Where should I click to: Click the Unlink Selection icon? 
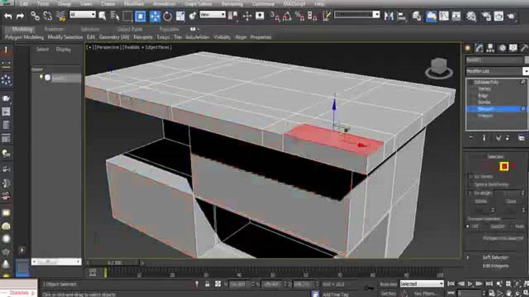(x=48, y=16)
